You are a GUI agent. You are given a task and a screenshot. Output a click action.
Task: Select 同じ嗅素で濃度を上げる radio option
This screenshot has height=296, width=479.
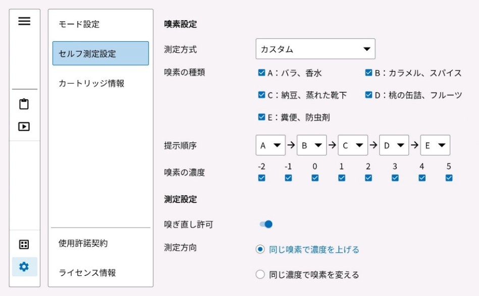pyautogui.click(x=260, y=250)
